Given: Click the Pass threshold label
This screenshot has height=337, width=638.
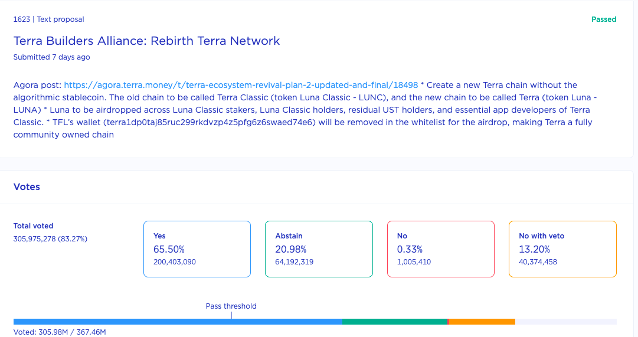Looking at the screenshot, I should (x=231, y=306).
